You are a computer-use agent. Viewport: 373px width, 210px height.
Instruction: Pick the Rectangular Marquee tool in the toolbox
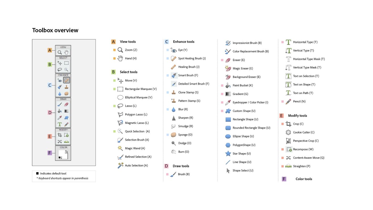(66, 63)
